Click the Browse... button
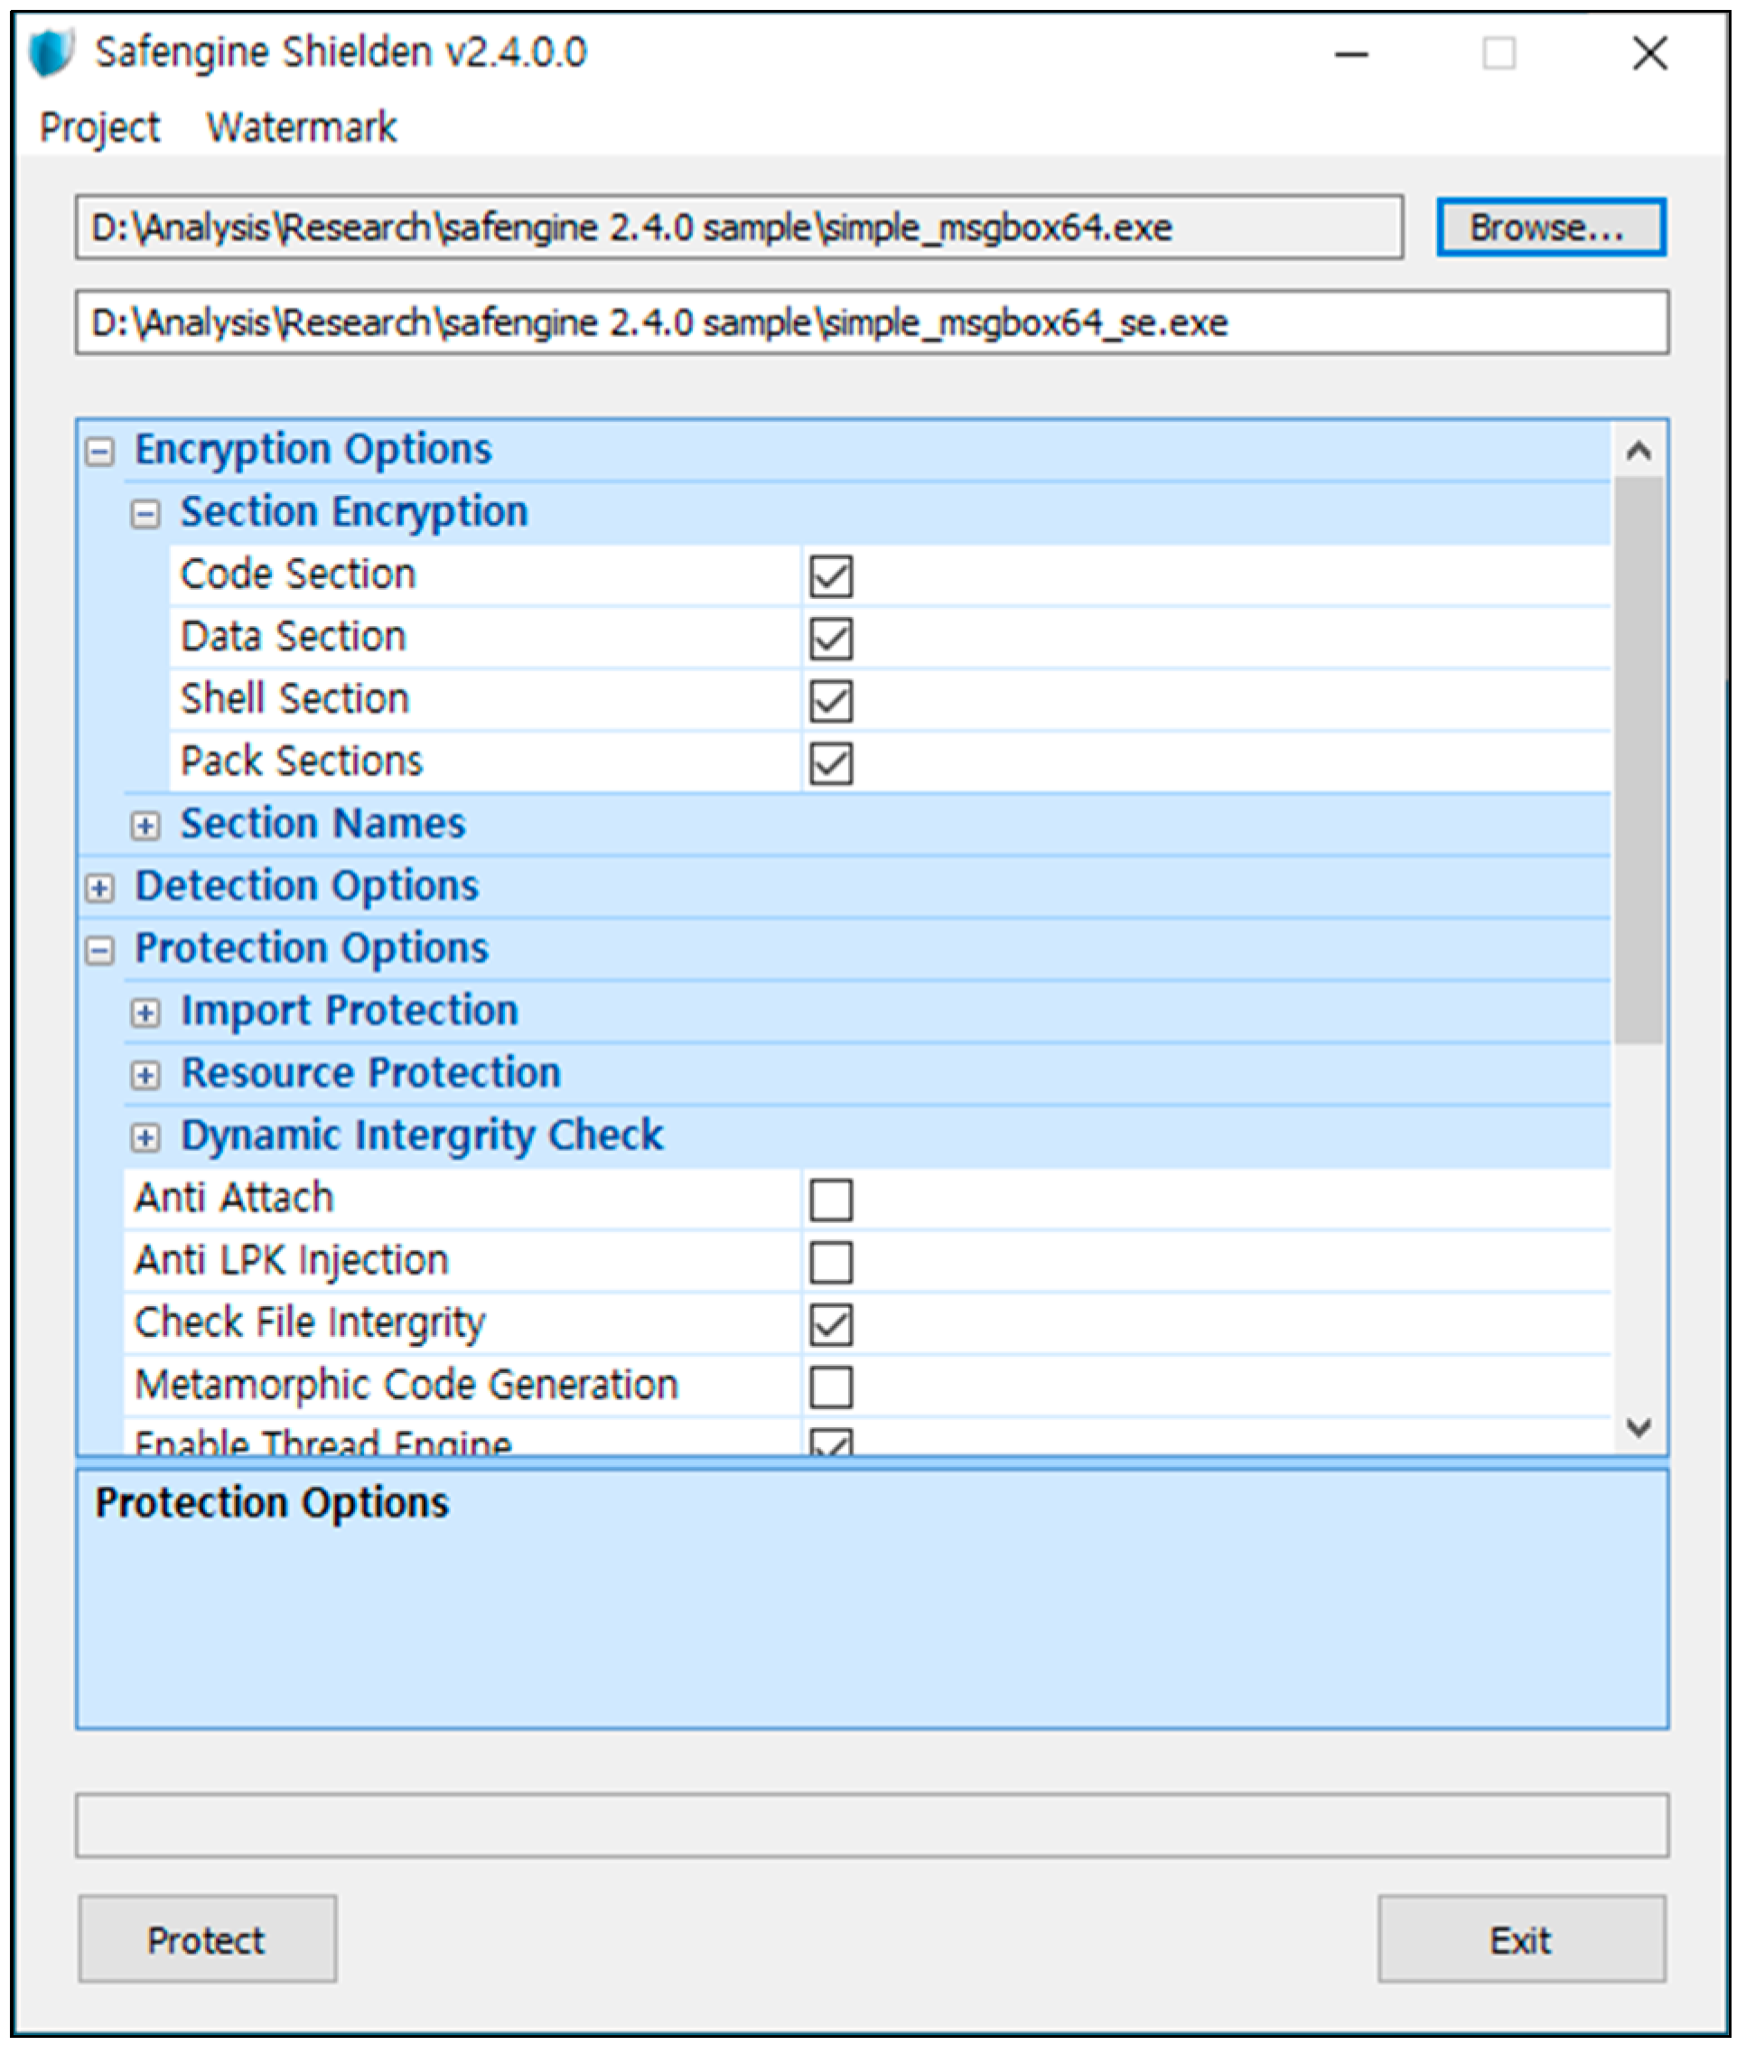This screenshot has height=2055, width=1746. point(1550,228)
